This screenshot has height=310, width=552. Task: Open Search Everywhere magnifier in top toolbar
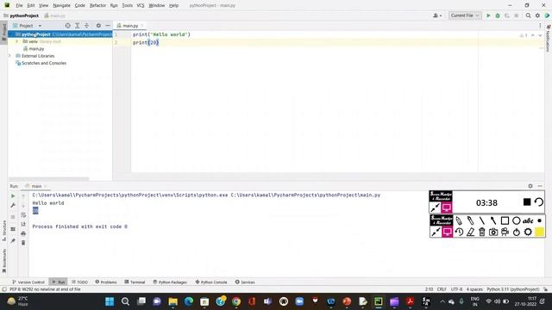pos(528,15)
